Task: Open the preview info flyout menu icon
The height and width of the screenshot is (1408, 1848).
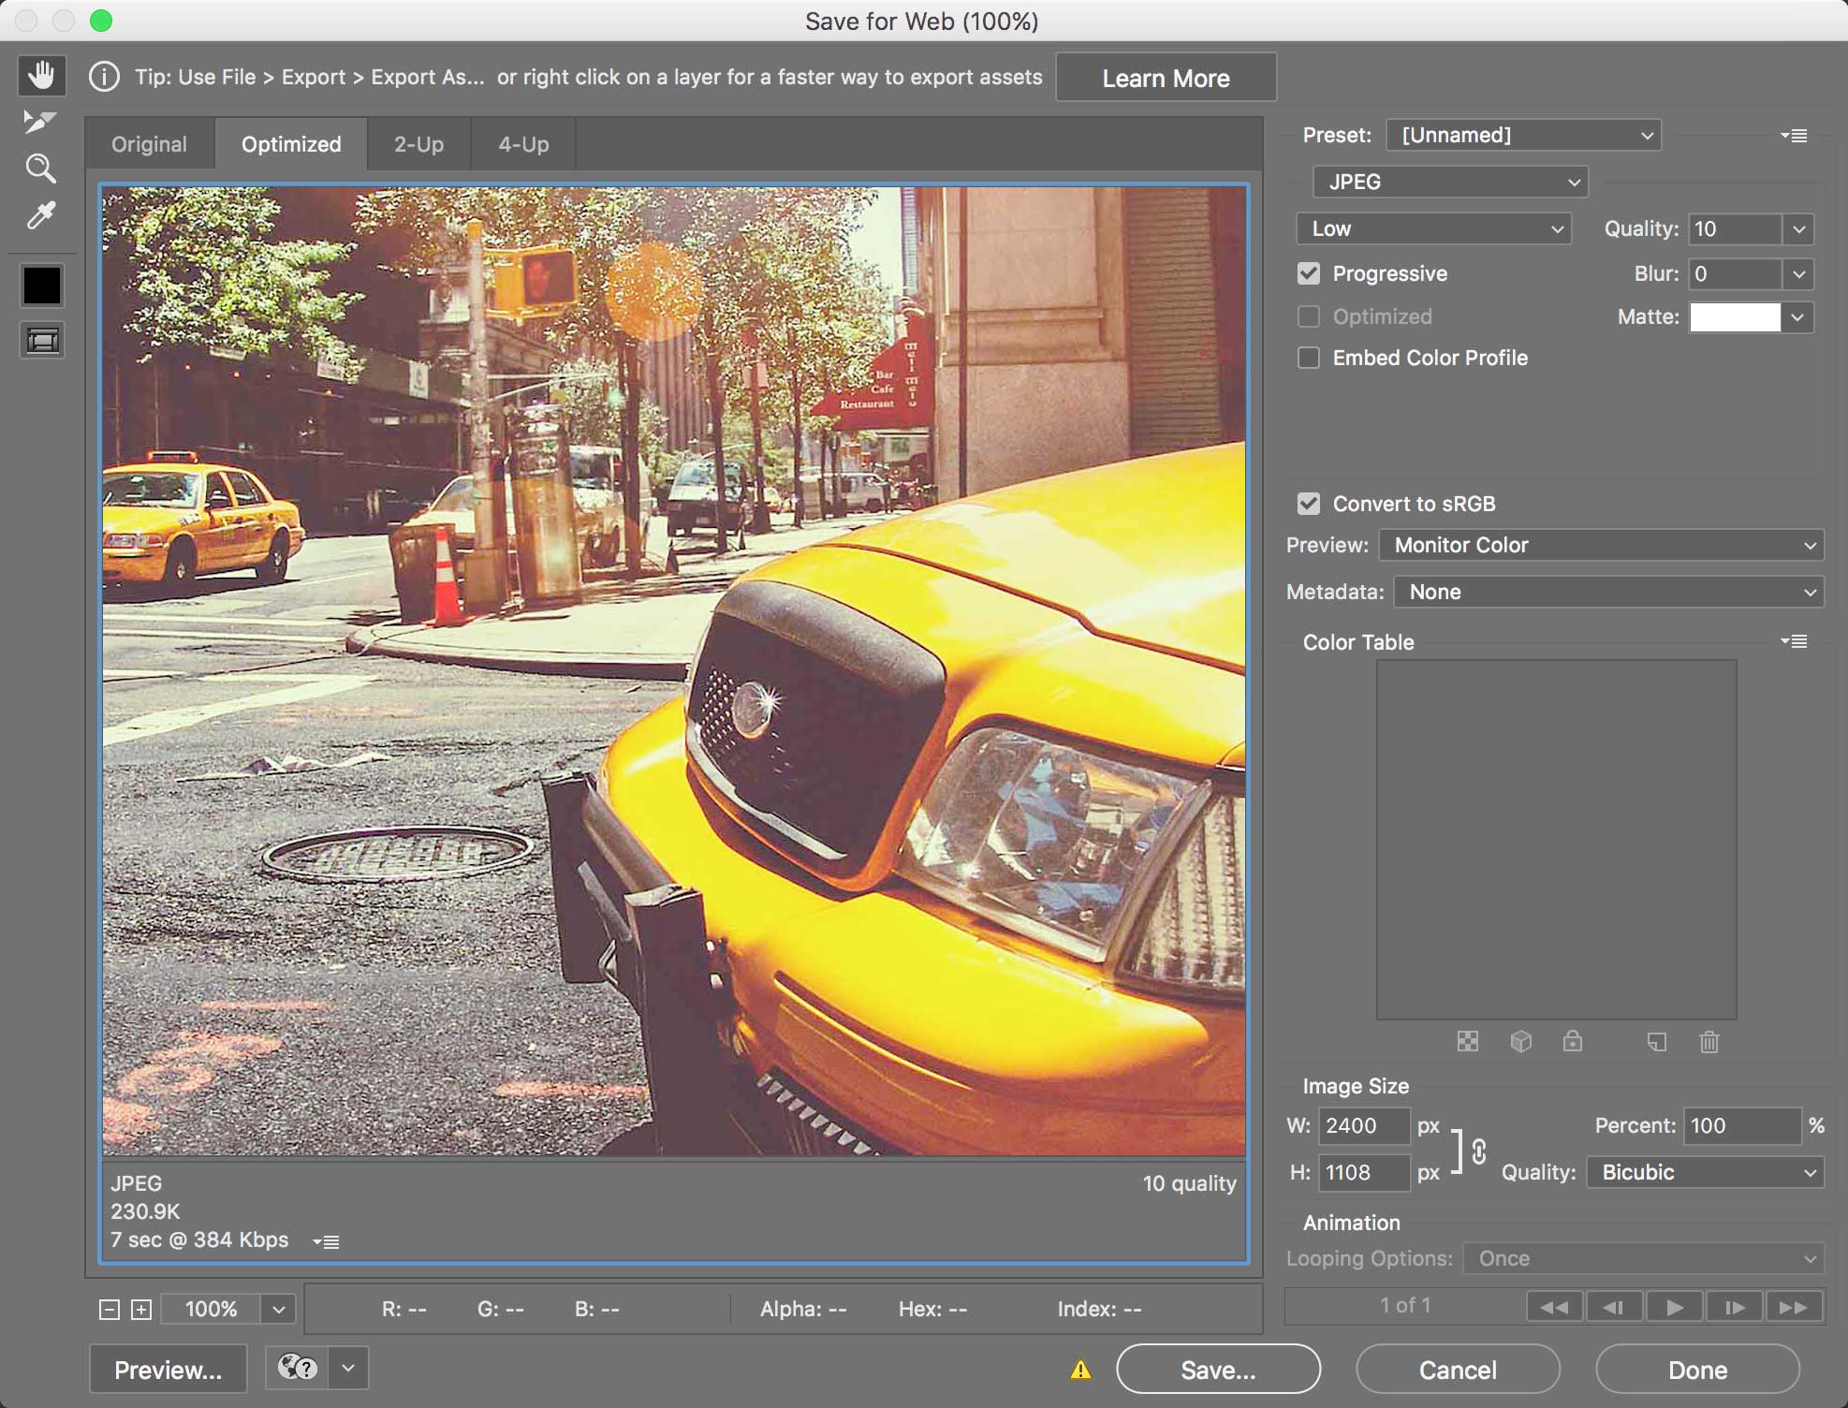Action: (327, 1241)
